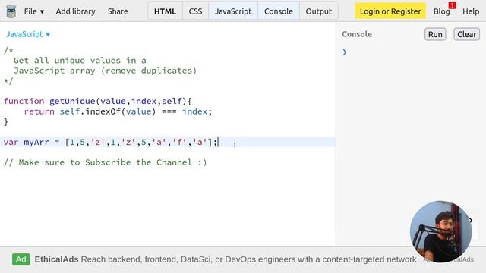Click the console prompt chevron

click(x=344, y=52)
